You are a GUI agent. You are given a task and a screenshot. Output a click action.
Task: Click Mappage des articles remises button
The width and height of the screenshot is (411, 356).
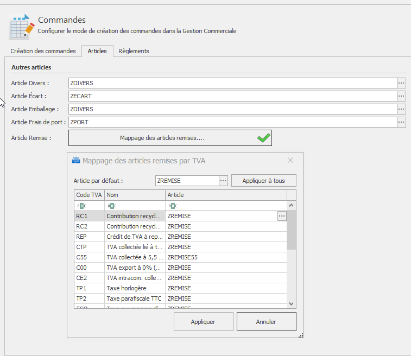[170, 138]
